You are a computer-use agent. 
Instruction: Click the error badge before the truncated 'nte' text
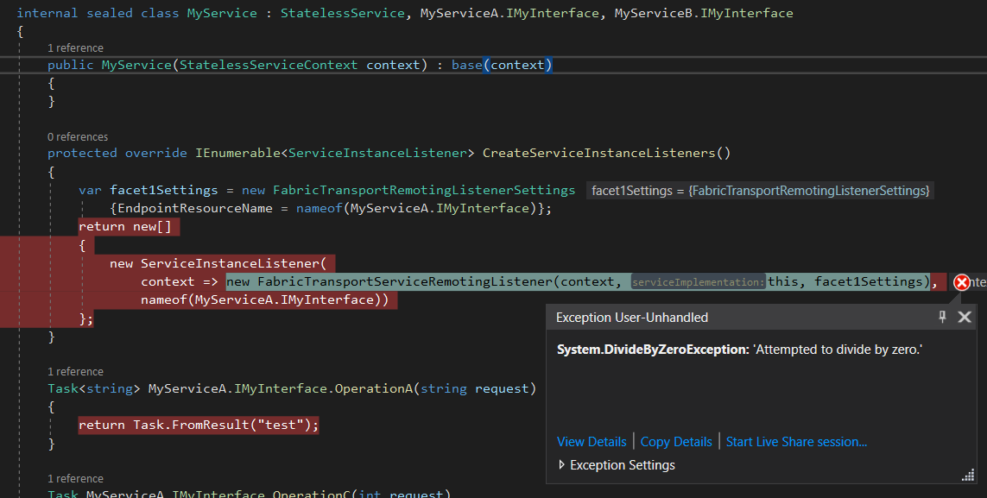click(x=961, y=281)
